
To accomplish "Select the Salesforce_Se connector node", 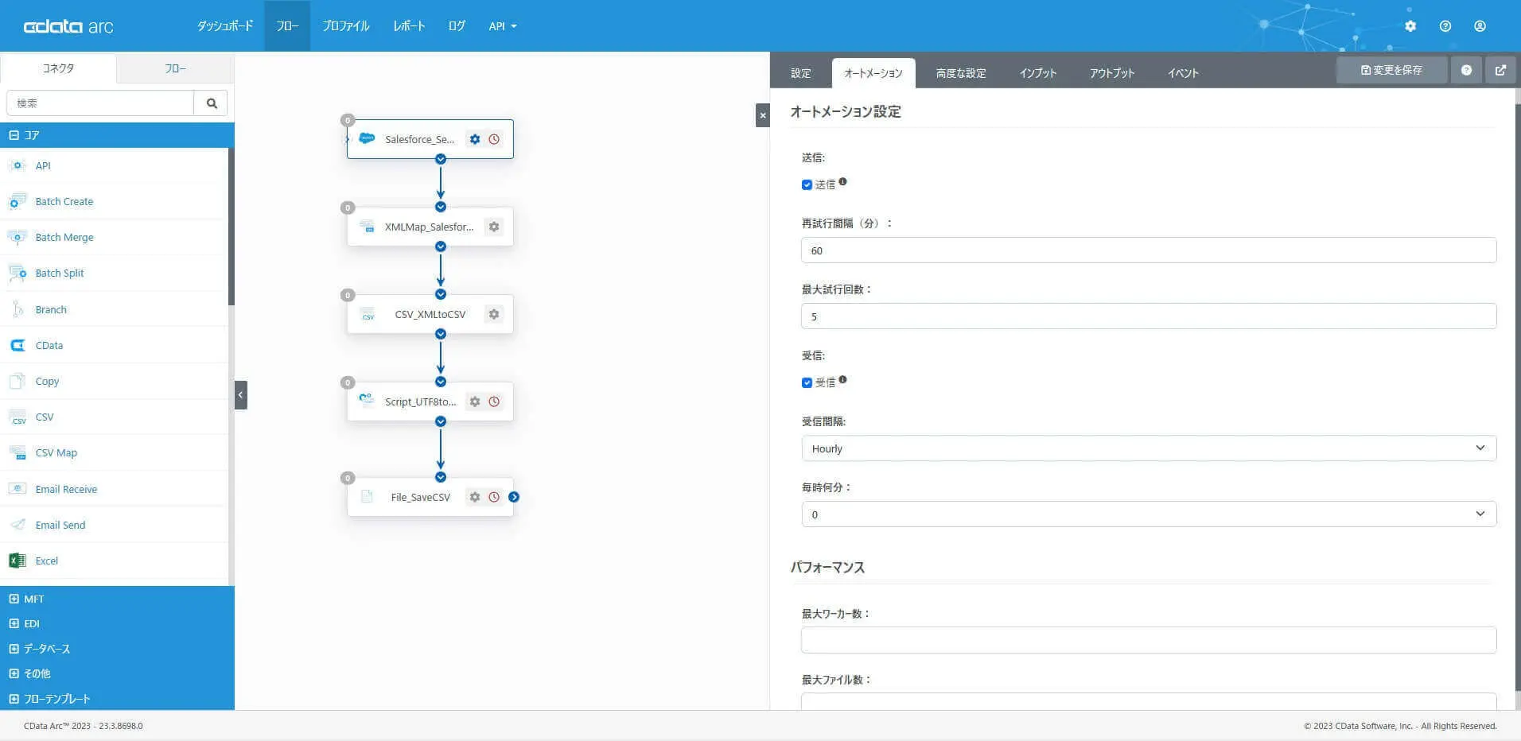I will [x=430, y=139].
